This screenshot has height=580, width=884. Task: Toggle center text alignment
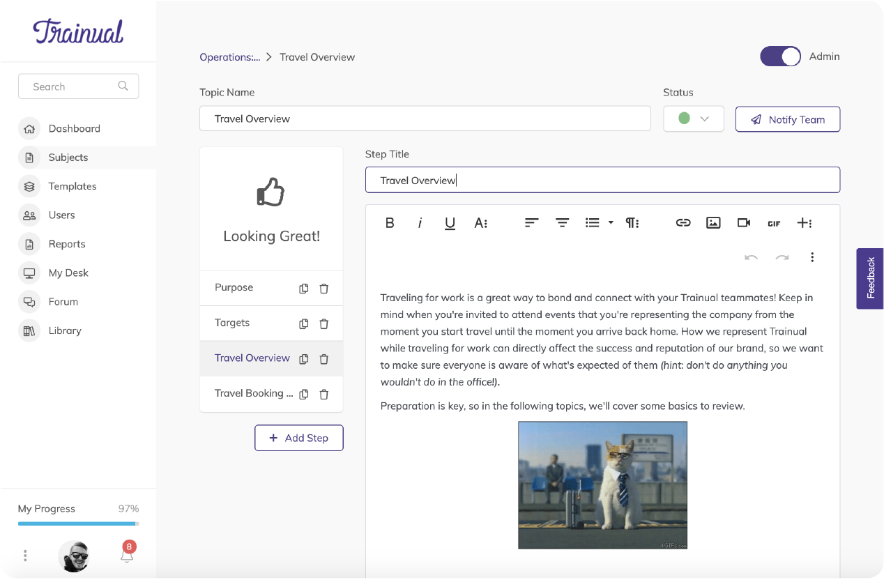(562, 223)
